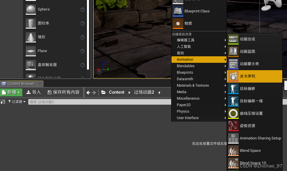Click the Blueprint Class asset icon

point(178,11)
